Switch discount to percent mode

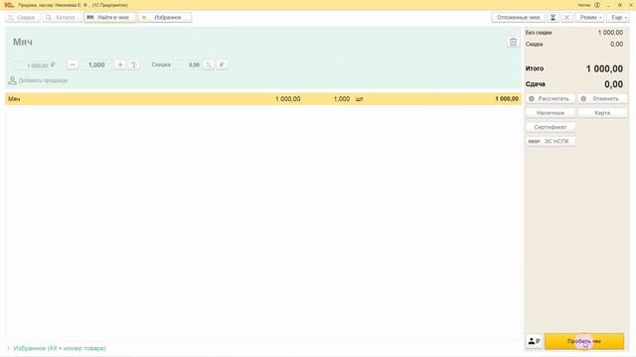208,64
